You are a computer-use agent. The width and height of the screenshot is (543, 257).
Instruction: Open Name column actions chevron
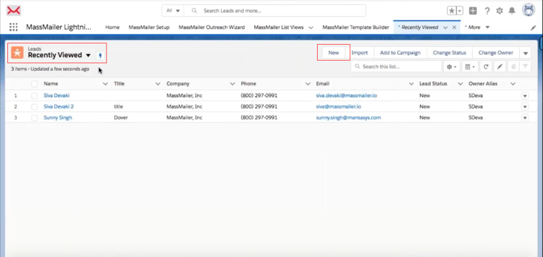[x=106, y=84]
